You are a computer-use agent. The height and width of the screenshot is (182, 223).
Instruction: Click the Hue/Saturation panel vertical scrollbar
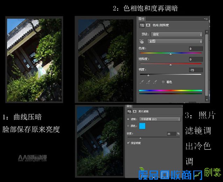pyautogui.click(x=207, y=65)
